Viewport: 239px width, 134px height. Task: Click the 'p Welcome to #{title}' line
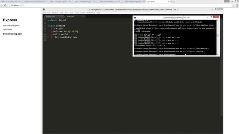click(64, 31)
